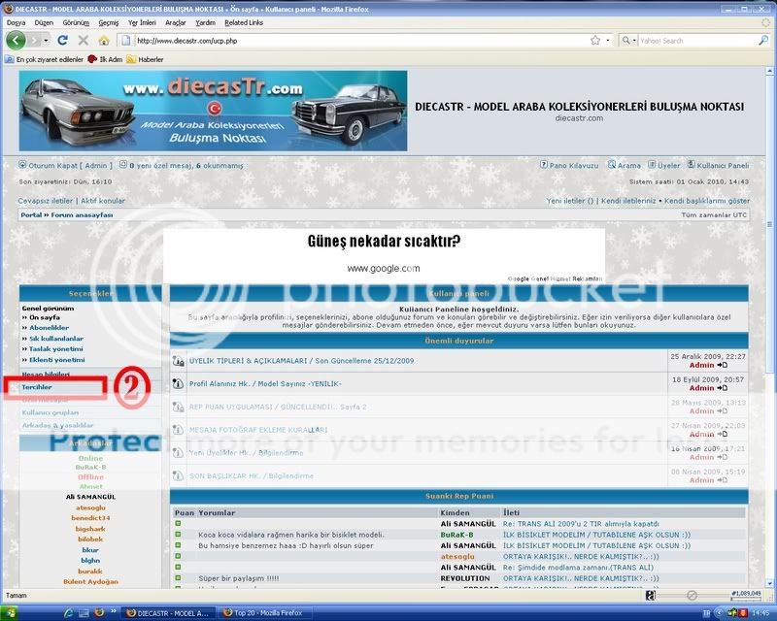Click the 'Yeni iletiler' link
Viewport: 777px width, 621px height.
[x=569, y=201]
